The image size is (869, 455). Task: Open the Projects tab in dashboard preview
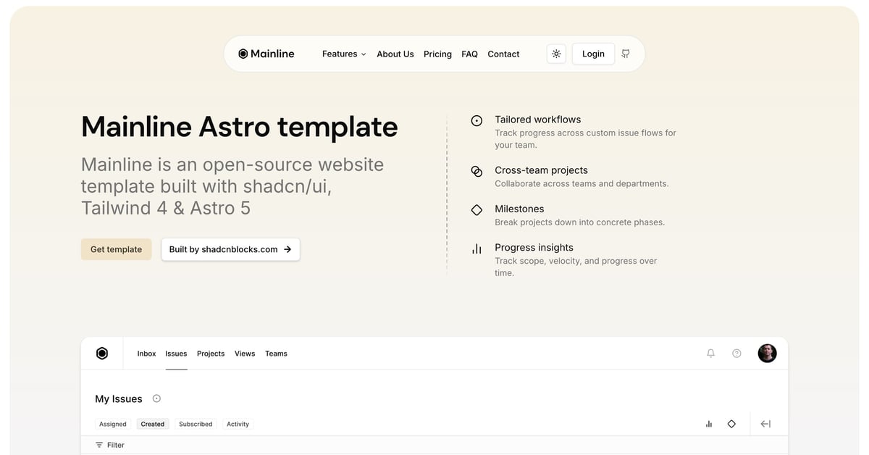pos(211,354)
